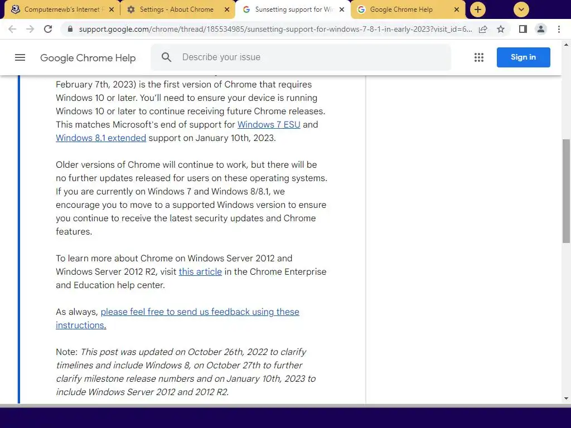
Task: Click the note text 'This post was updated'
Action: click(127, 352)
